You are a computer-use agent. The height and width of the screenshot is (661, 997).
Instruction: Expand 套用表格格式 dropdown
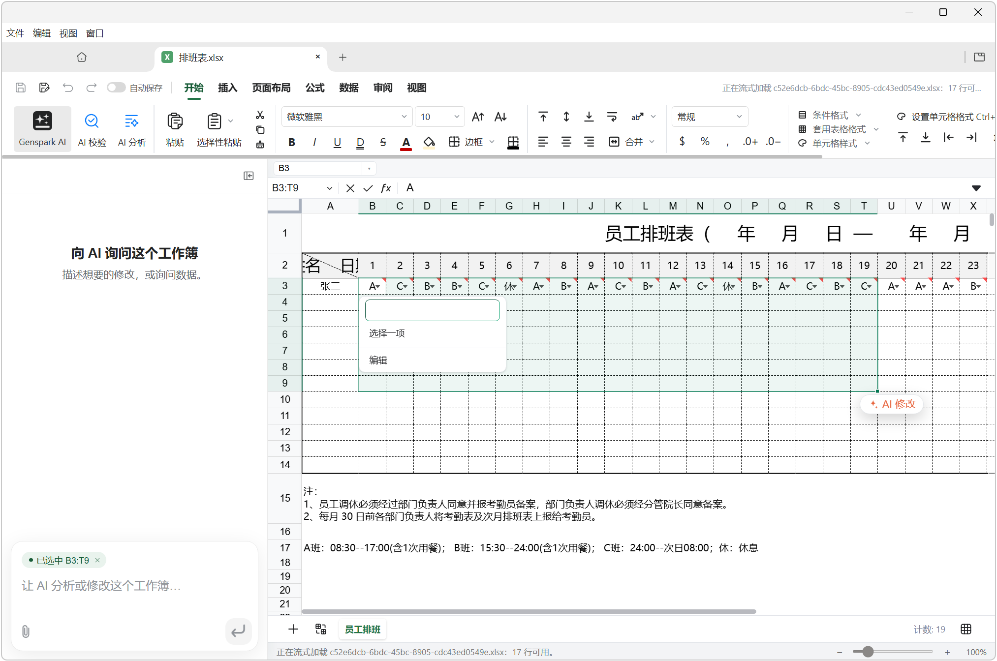point(876,129)
